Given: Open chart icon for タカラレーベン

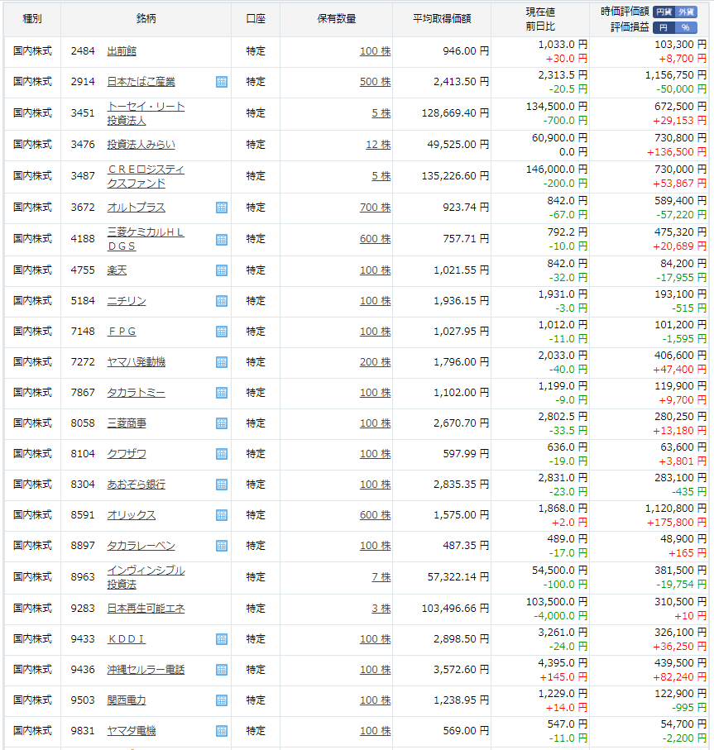Looking at the screenshot, I should (222, 546).
